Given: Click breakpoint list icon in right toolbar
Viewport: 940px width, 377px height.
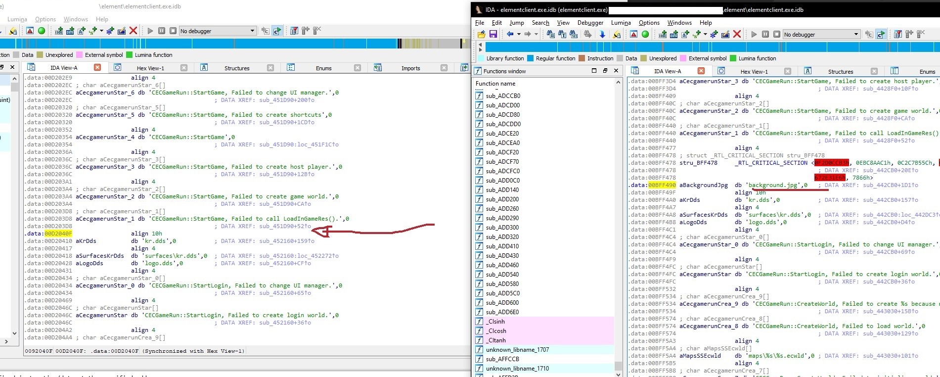Looking at the screenshot, I should coord(898,34).
